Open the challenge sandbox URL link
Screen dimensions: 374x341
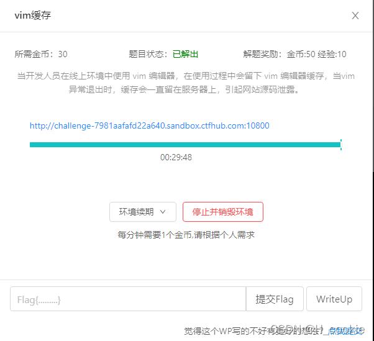(x=150, y=125)
